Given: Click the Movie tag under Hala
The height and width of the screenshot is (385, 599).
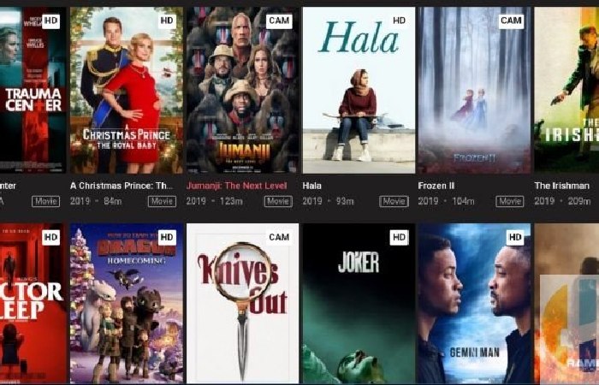Looking at the screenshot, I should coord(394,201).
